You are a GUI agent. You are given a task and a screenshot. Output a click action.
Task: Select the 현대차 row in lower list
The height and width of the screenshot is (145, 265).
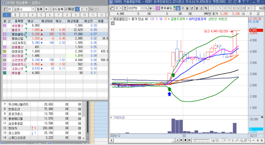[x=42, y=128]
